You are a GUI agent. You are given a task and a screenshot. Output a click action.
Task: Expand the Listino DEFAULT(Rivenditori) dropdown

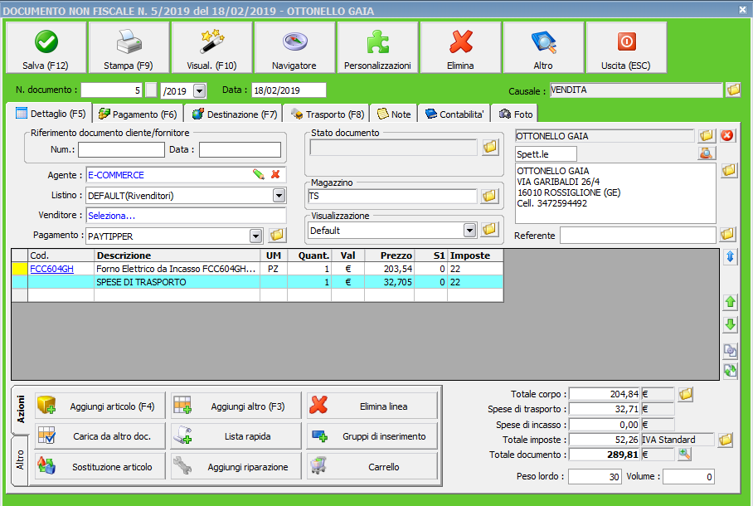[279, 195]
